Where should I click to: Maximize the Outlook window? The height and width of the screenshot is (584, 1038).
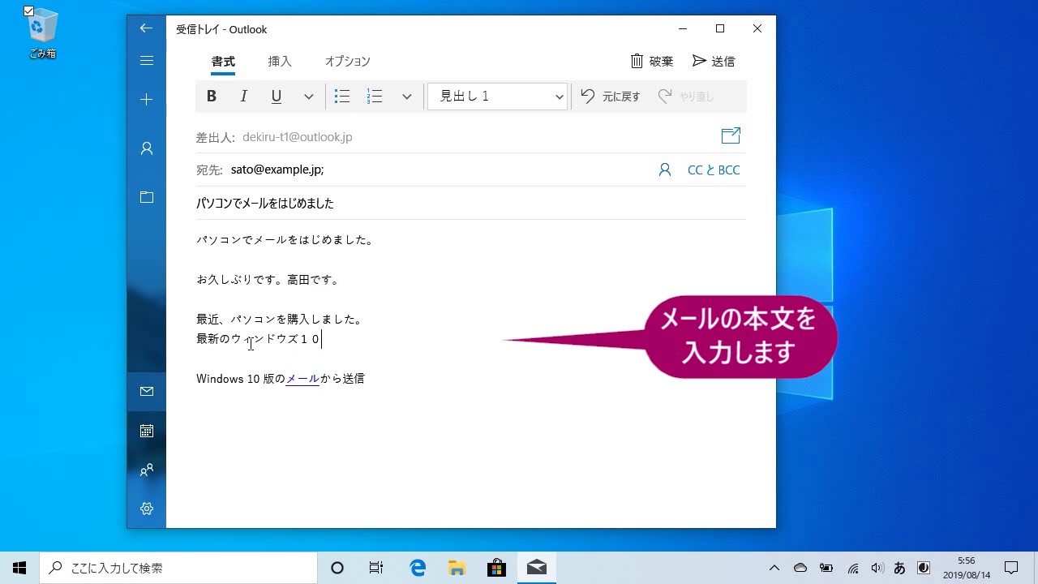pyautogui.click(x=720, y=28)
